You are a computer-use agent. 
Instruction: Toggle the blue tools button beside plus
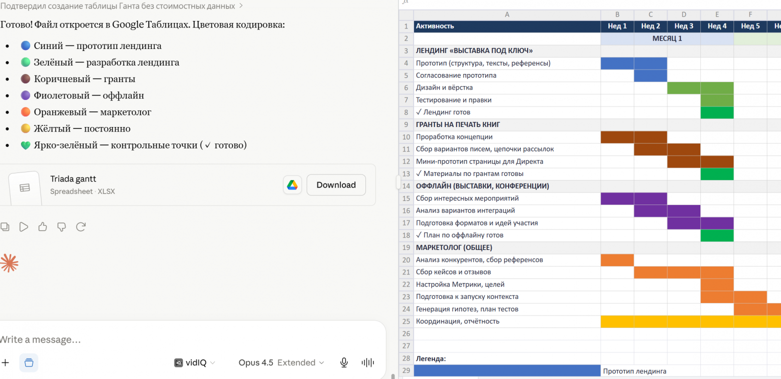point(29,362)
